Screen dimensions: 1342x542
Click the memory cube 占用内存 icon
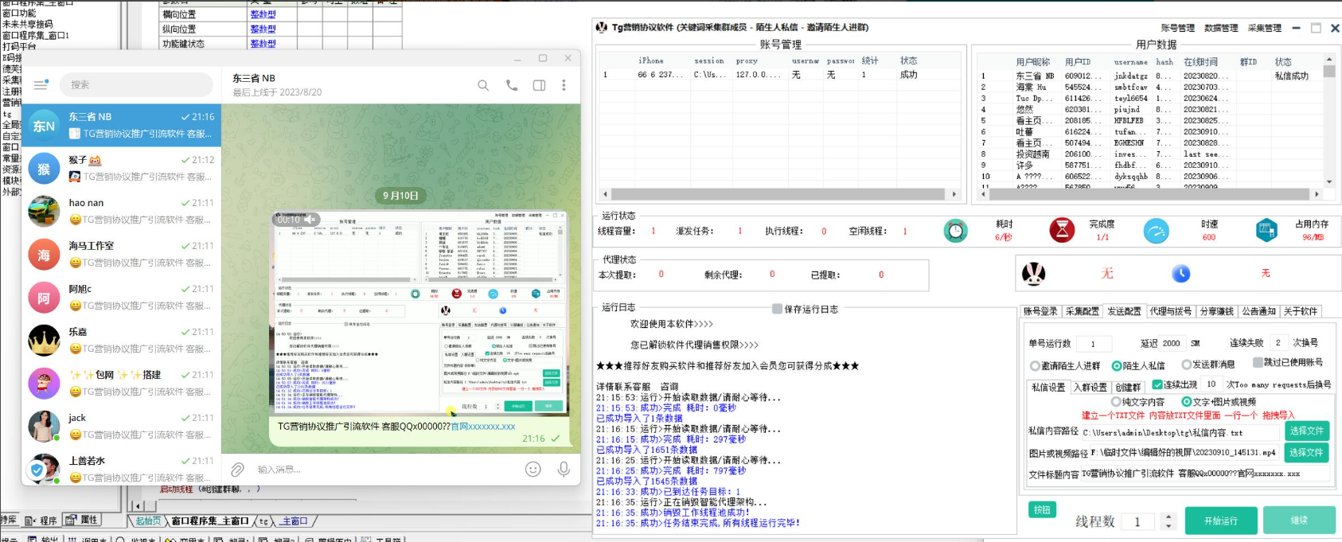[1266, 231]
